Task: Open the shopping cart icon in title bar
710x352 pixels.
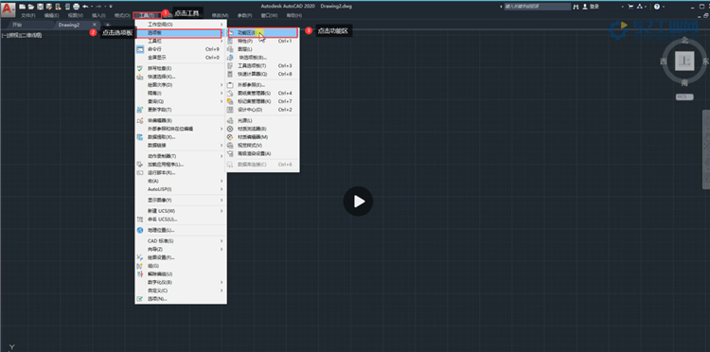Action: click(630, 7)
